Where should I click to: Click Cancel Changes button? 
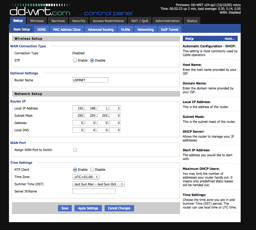tap(119, 208)
